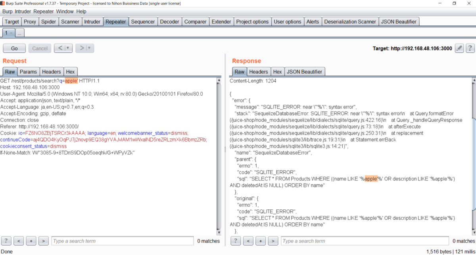Image resolution: width=476 pixels, height=255 pixels.
Task: Open the Burp menu
Action: coord(8,12)
